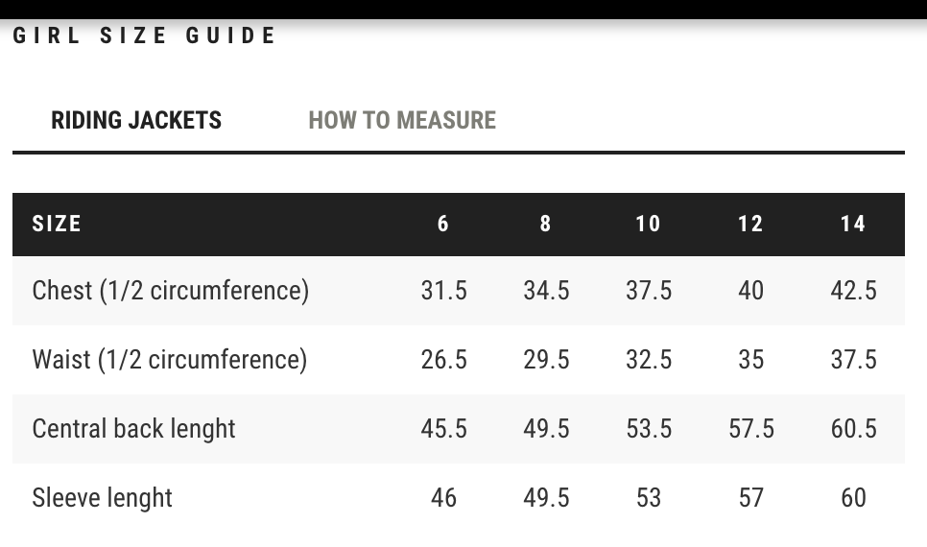Switch to the Riding Jackets tab
This screenshot has width=927, height=547.
(x=136, y=120)
